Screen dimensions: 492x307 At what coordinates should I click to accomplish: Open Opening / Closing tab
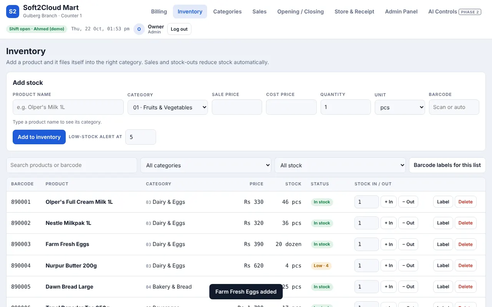(x=301, y=12)
